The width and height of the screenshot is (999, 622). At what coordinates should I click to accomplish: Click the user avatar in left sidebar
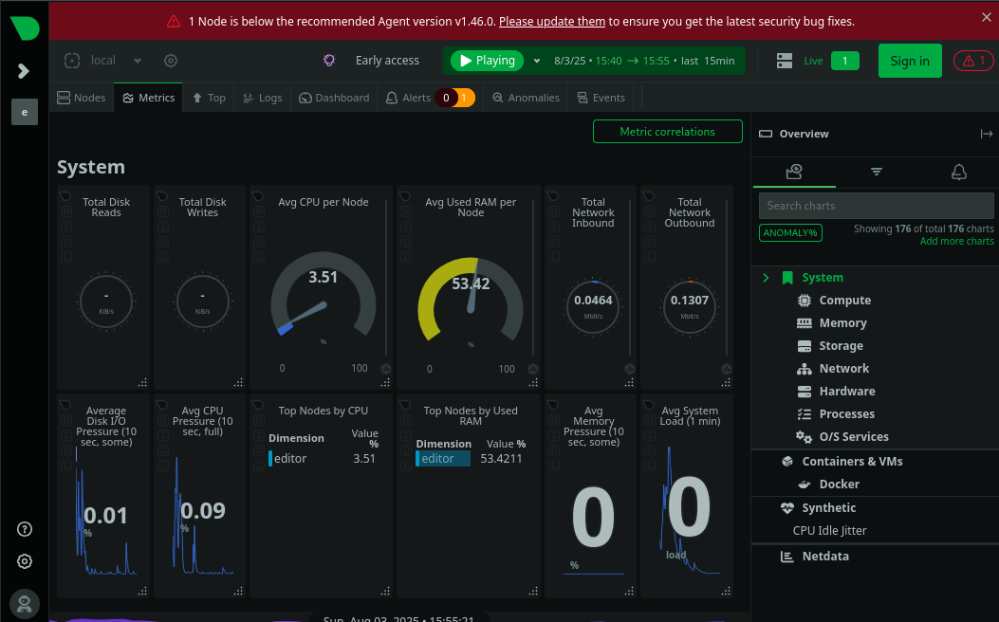25,603
